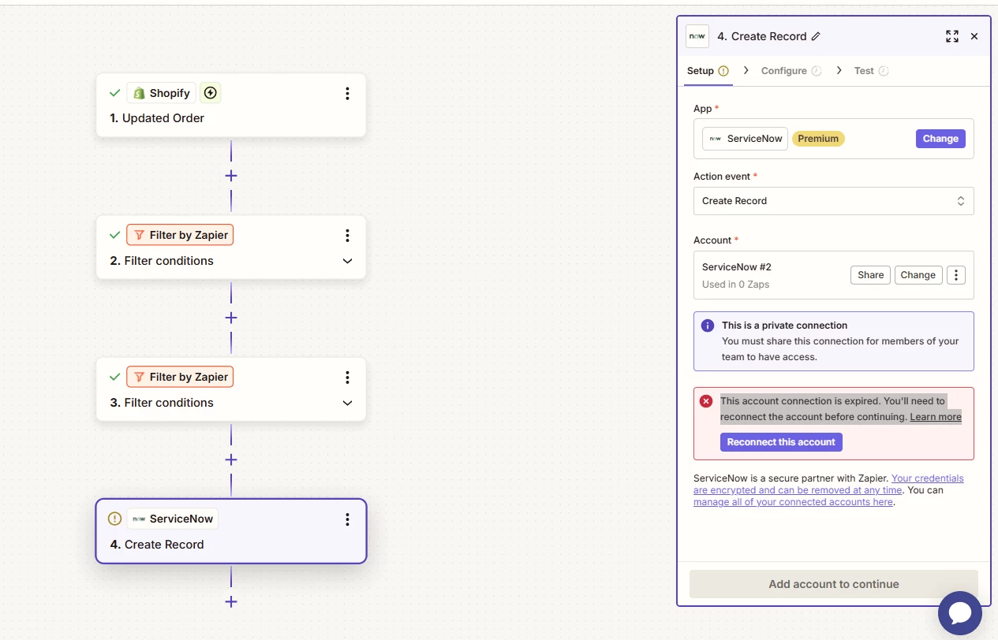Click the 'ServiceNow #2' account name

[x=737, y=267]
